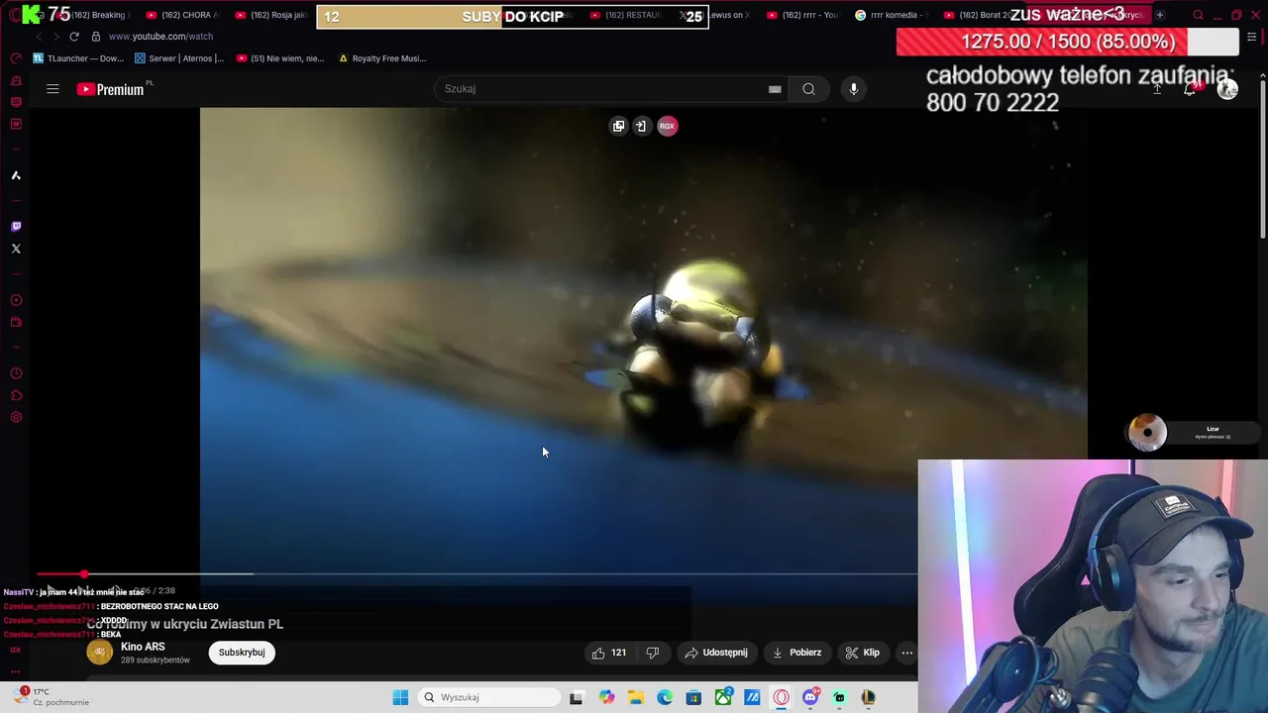Viewport: 1268px width, 713px height.
Task: Open Xbox app from taskbar
Action: [723, 697]
